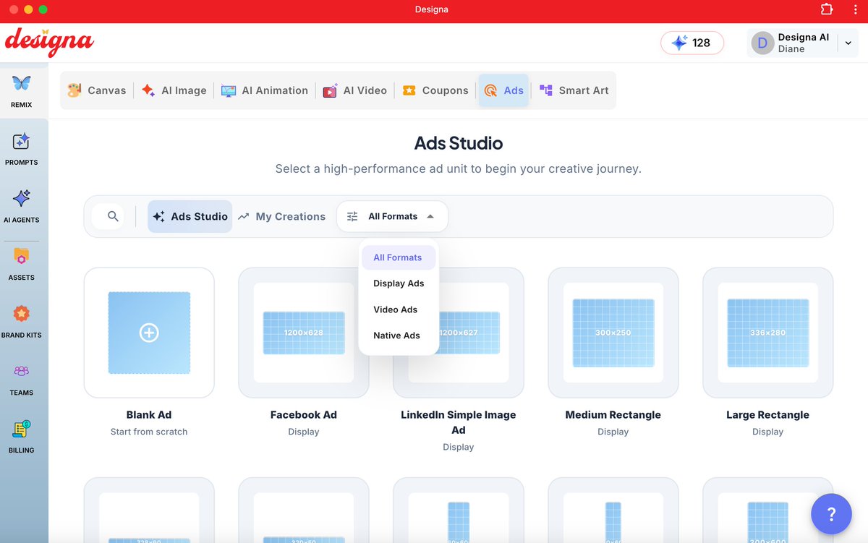The width and height of the screenshot is (868, 543).
Task: Choose All Formats in the dropdown list
Action: point(398,257)
